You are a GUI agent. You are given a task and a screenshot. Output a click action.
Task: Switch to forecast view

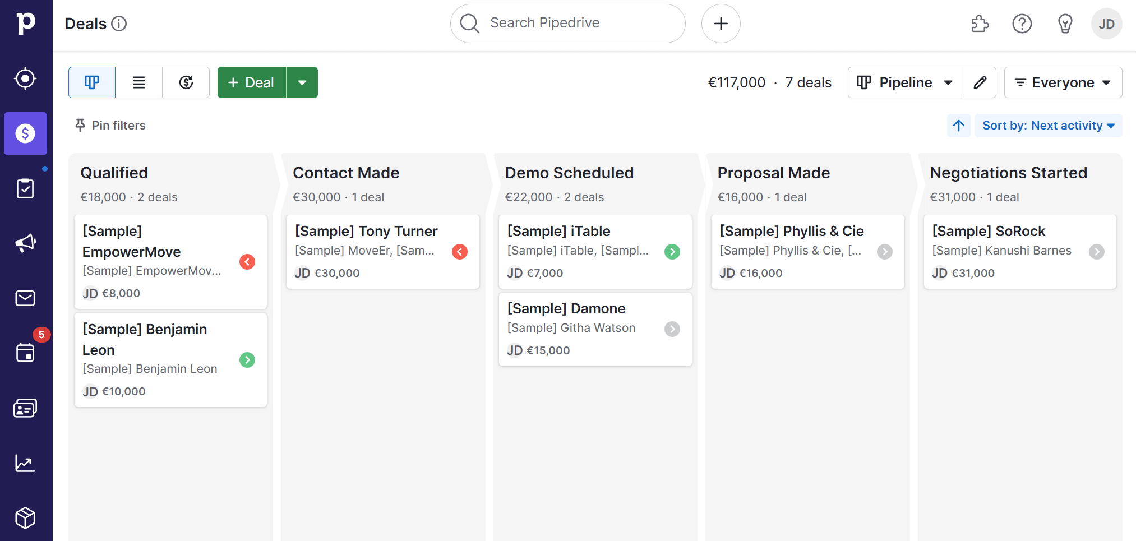[x=186, y=82]
